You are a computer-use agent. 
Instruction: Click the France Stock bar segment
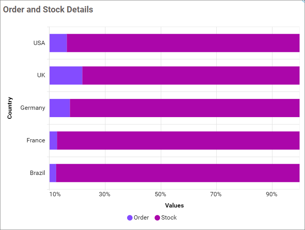[x=178, y=140]
